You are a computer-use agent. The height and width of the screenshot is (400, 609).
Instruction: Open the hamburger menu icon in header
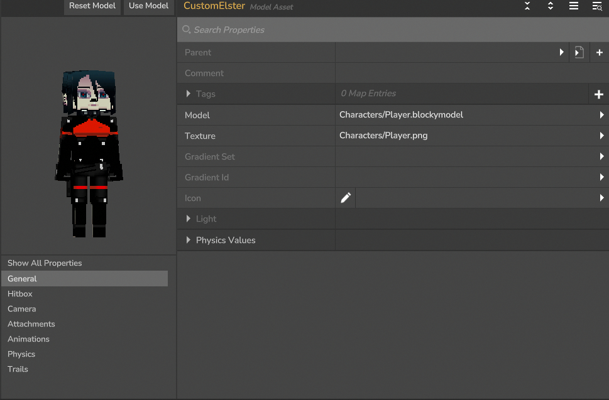[x=574, y=6]
